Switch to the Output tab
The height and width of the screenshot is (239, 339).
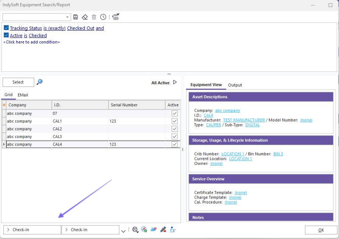[x=235, y=85]
